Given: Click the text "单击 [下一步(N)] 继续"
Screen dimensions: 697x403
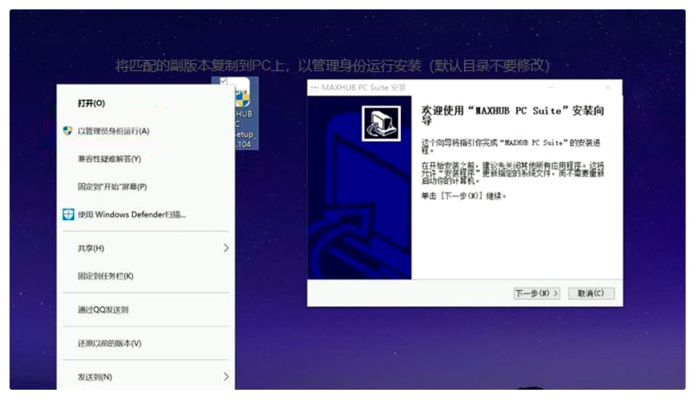Looking at the screenshot, I should [x=464, y=196].
